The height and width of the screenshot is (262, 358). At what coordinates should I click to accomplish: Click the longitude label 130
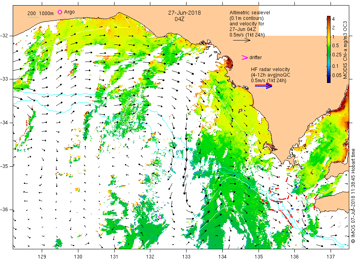click(x=78, y=257)
